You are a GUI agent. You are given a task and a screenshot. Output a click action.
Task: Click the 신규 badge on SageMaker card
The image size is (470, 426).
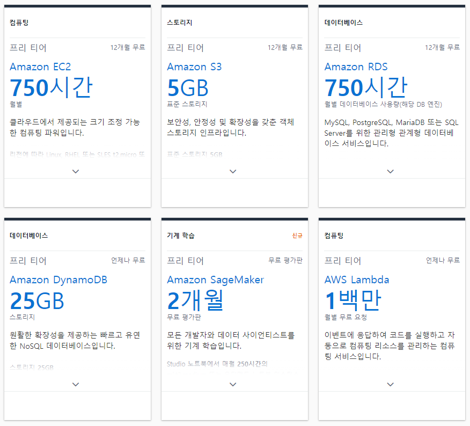tap(297, 236)
